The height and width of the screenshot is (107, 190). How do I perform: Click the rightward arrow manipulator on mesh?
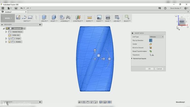tap(103, 59)
